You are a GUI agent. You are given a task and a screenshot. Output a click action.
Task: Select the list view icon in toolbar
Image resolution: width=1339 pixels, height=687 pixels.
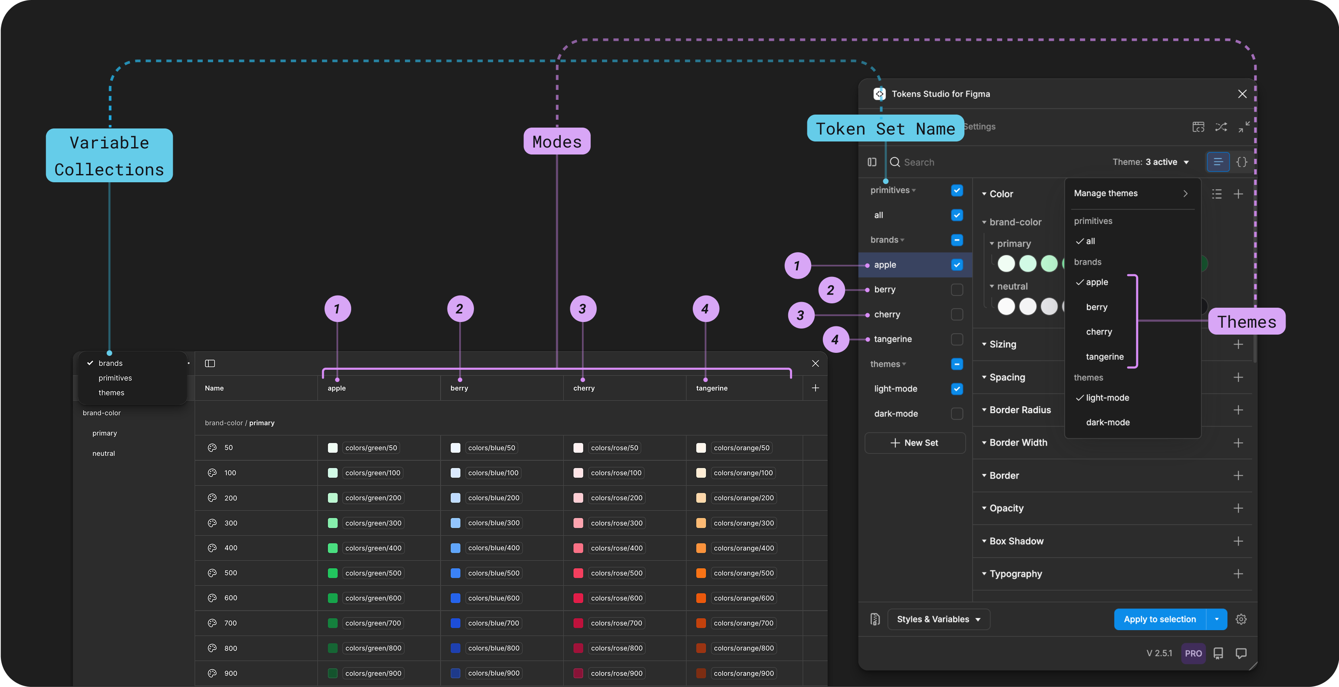(x=1218, y=162)
